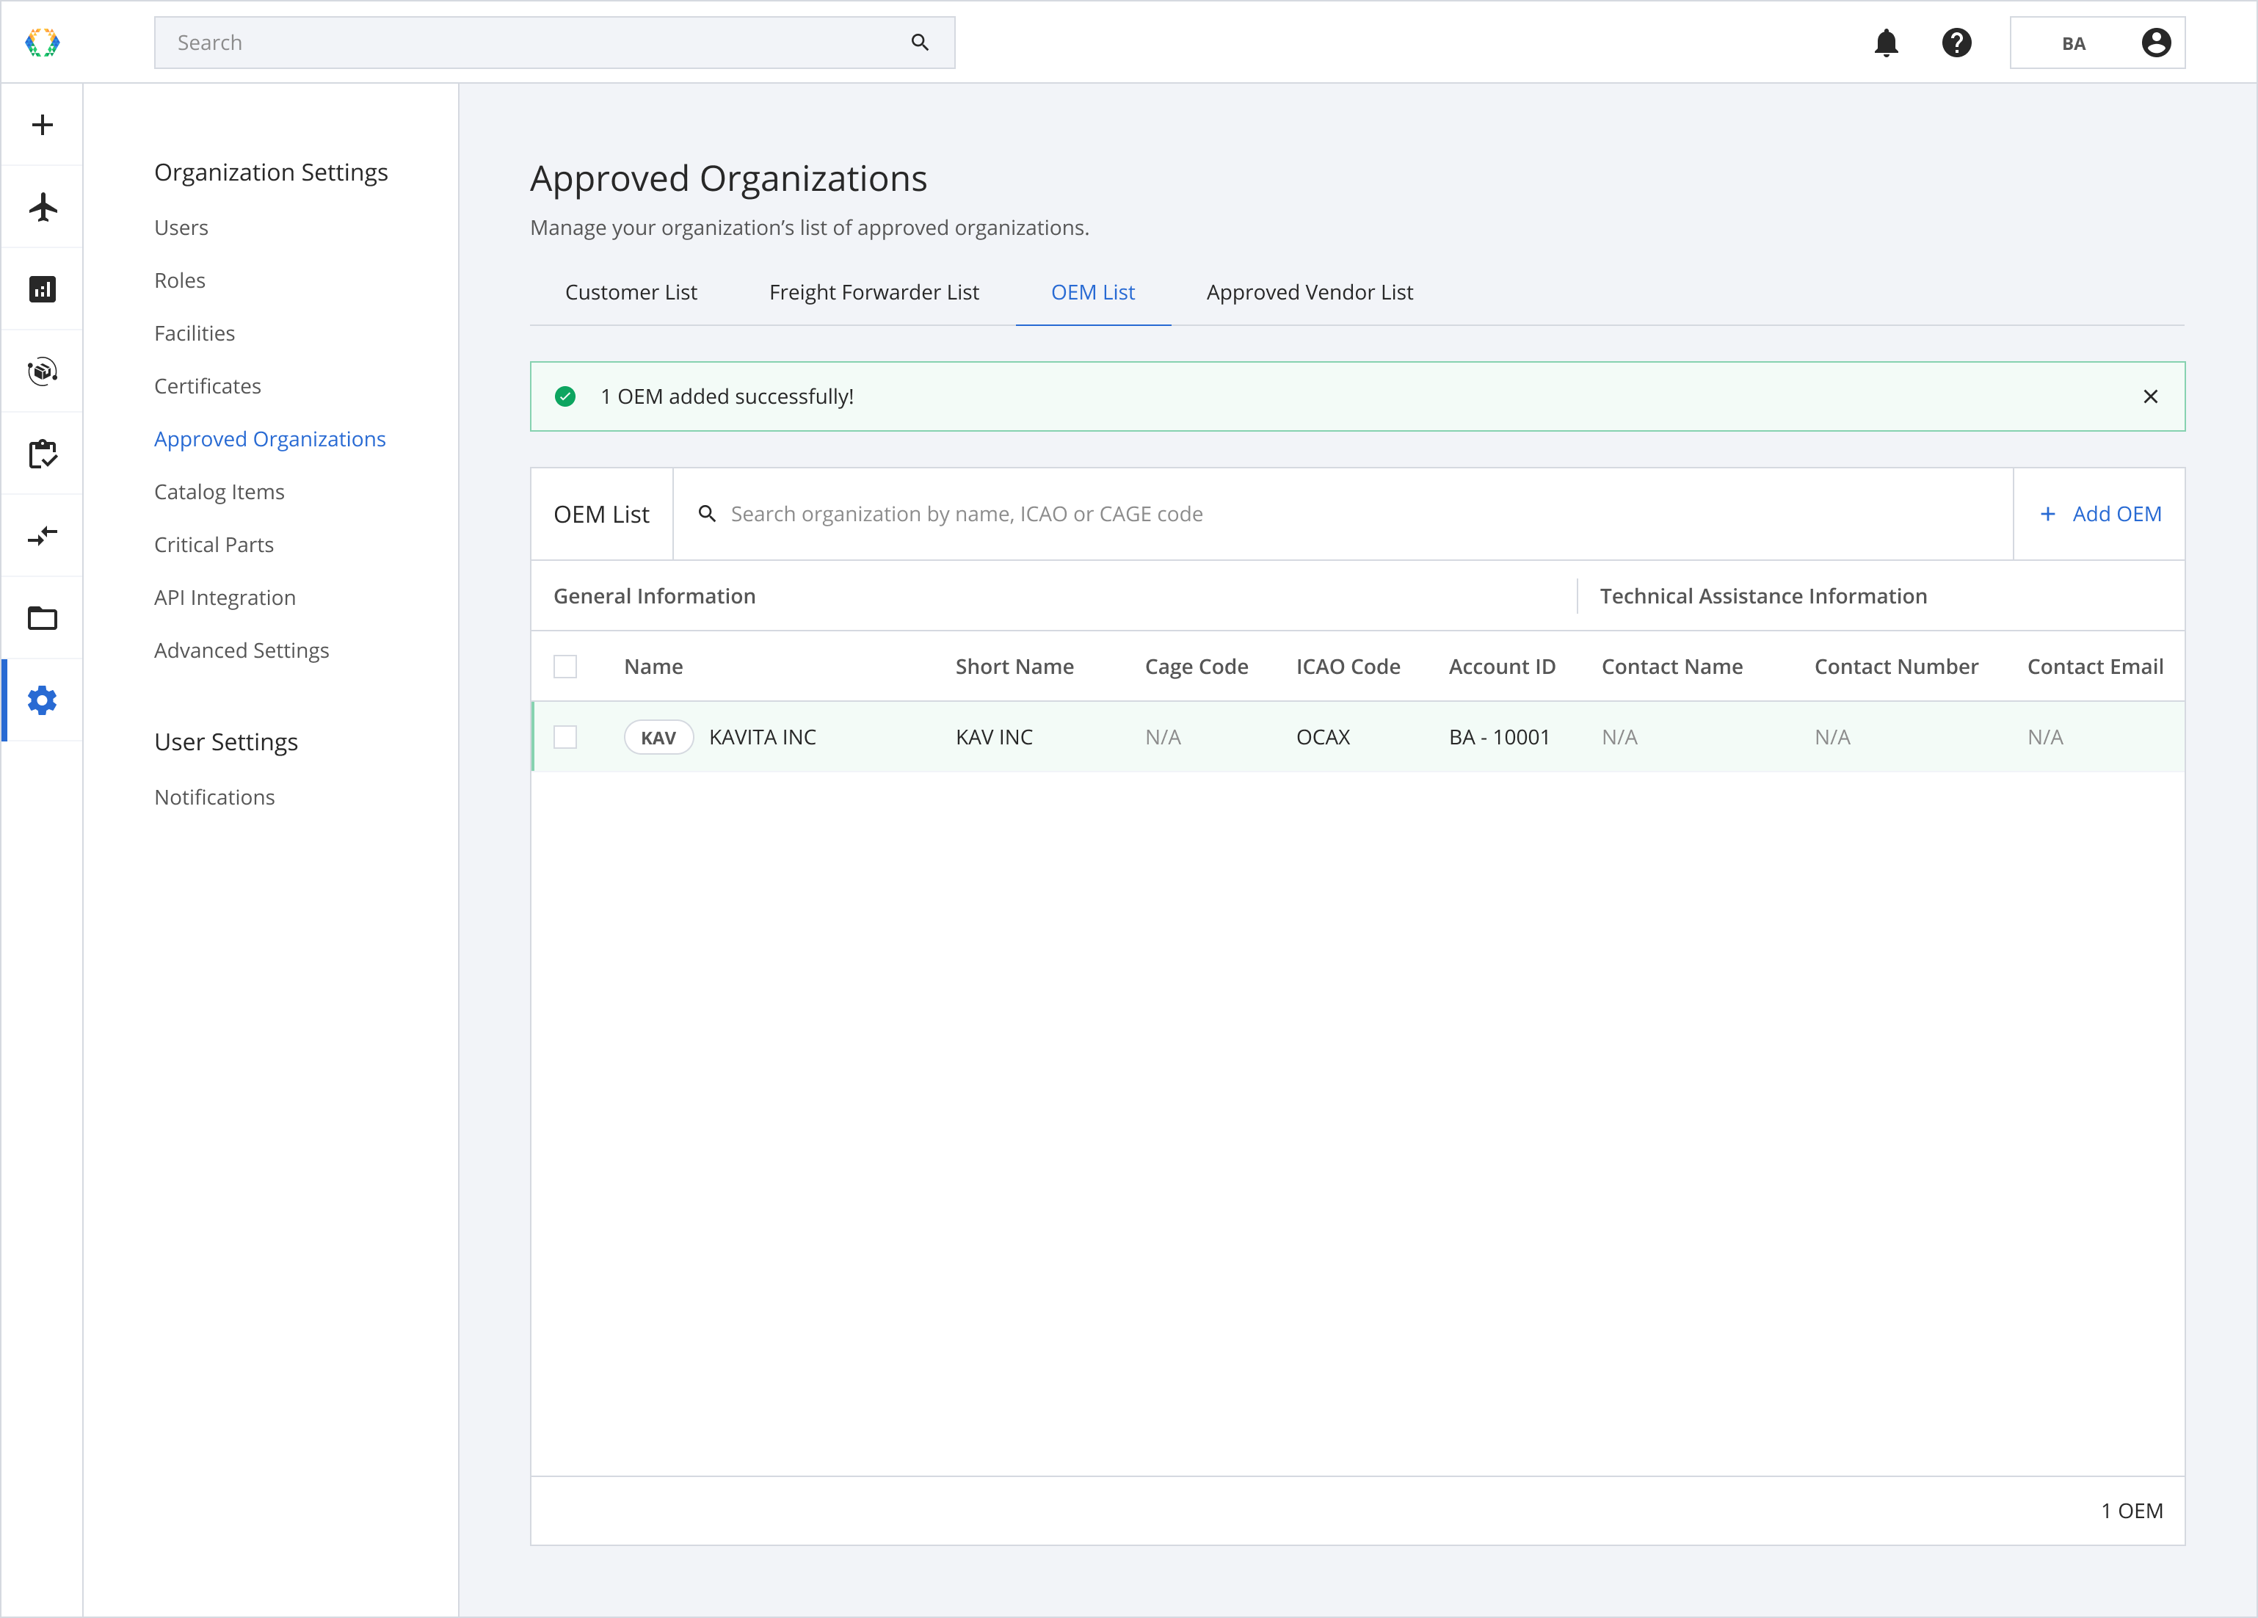This screenshot has width=2258, height=1618.
Task: Open Facilities settings
Action: tap(194, 333)
